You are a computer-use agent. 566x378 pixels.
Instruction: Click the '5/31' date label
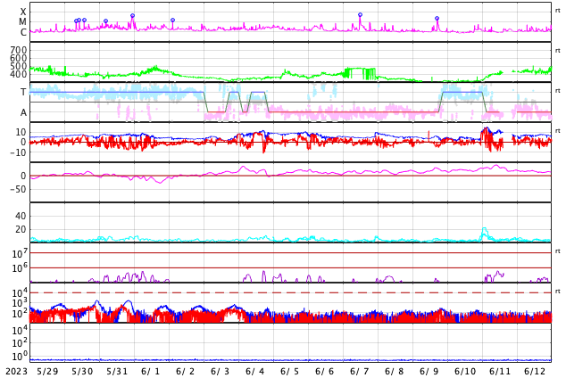pyautogui.click(x=117, y=371)
